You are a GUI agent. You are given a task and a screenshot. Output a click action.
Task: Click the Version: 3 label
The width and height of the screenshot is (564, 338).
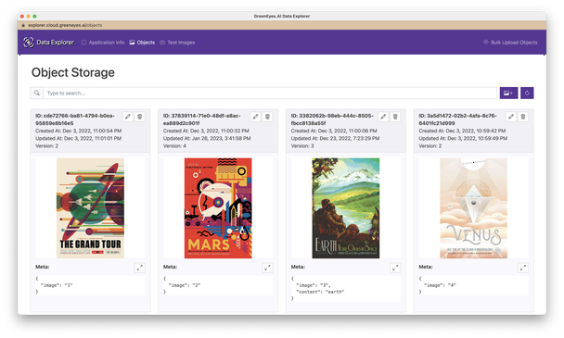coord(302,145)
